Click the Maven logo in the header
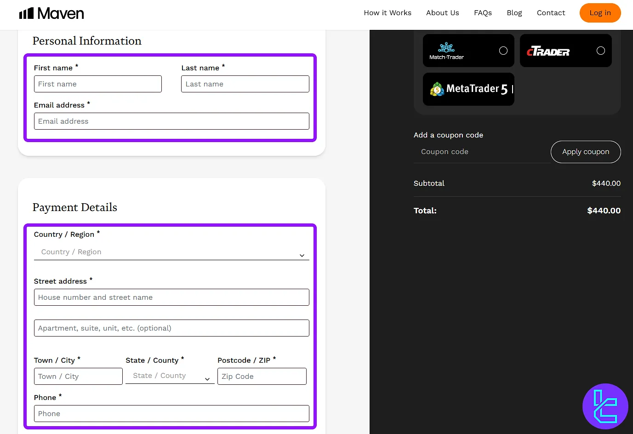633x434 pixels. click(x=51, y=13)
